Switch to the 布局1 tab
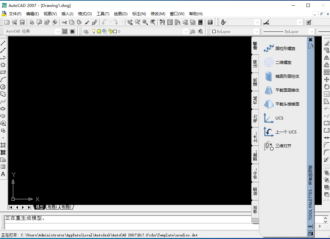This screenshot has width=330, height=239. click(x=52, y=207)
